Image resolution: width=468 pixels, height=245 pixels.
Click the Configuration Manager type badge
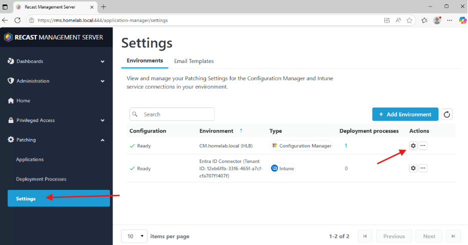[301, 145]
